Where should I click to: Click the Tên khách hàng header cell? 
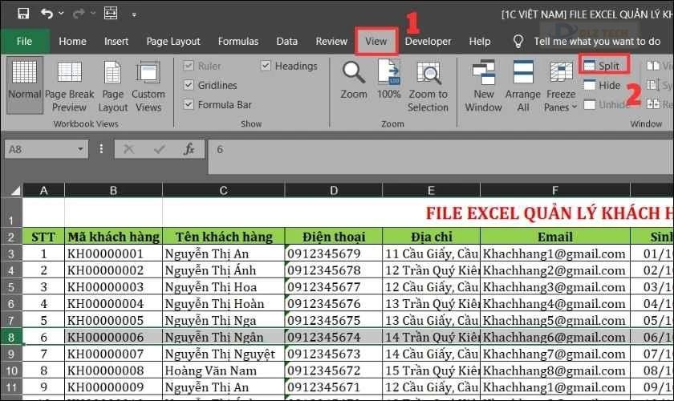224,237
